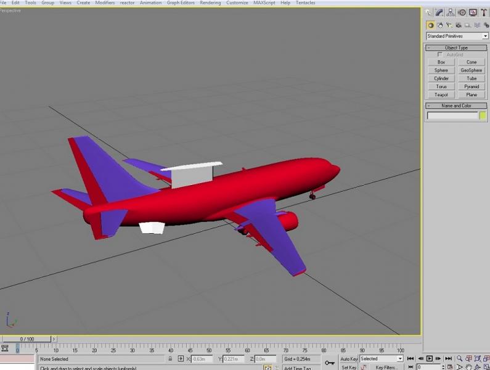Select the Zoom All viewport tool
The image size is (490, 370).
click(x=468, y=358)
